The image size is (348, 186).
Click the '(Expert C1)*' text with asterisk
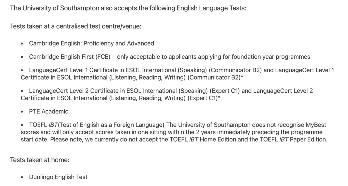click(x=204, y=98)
